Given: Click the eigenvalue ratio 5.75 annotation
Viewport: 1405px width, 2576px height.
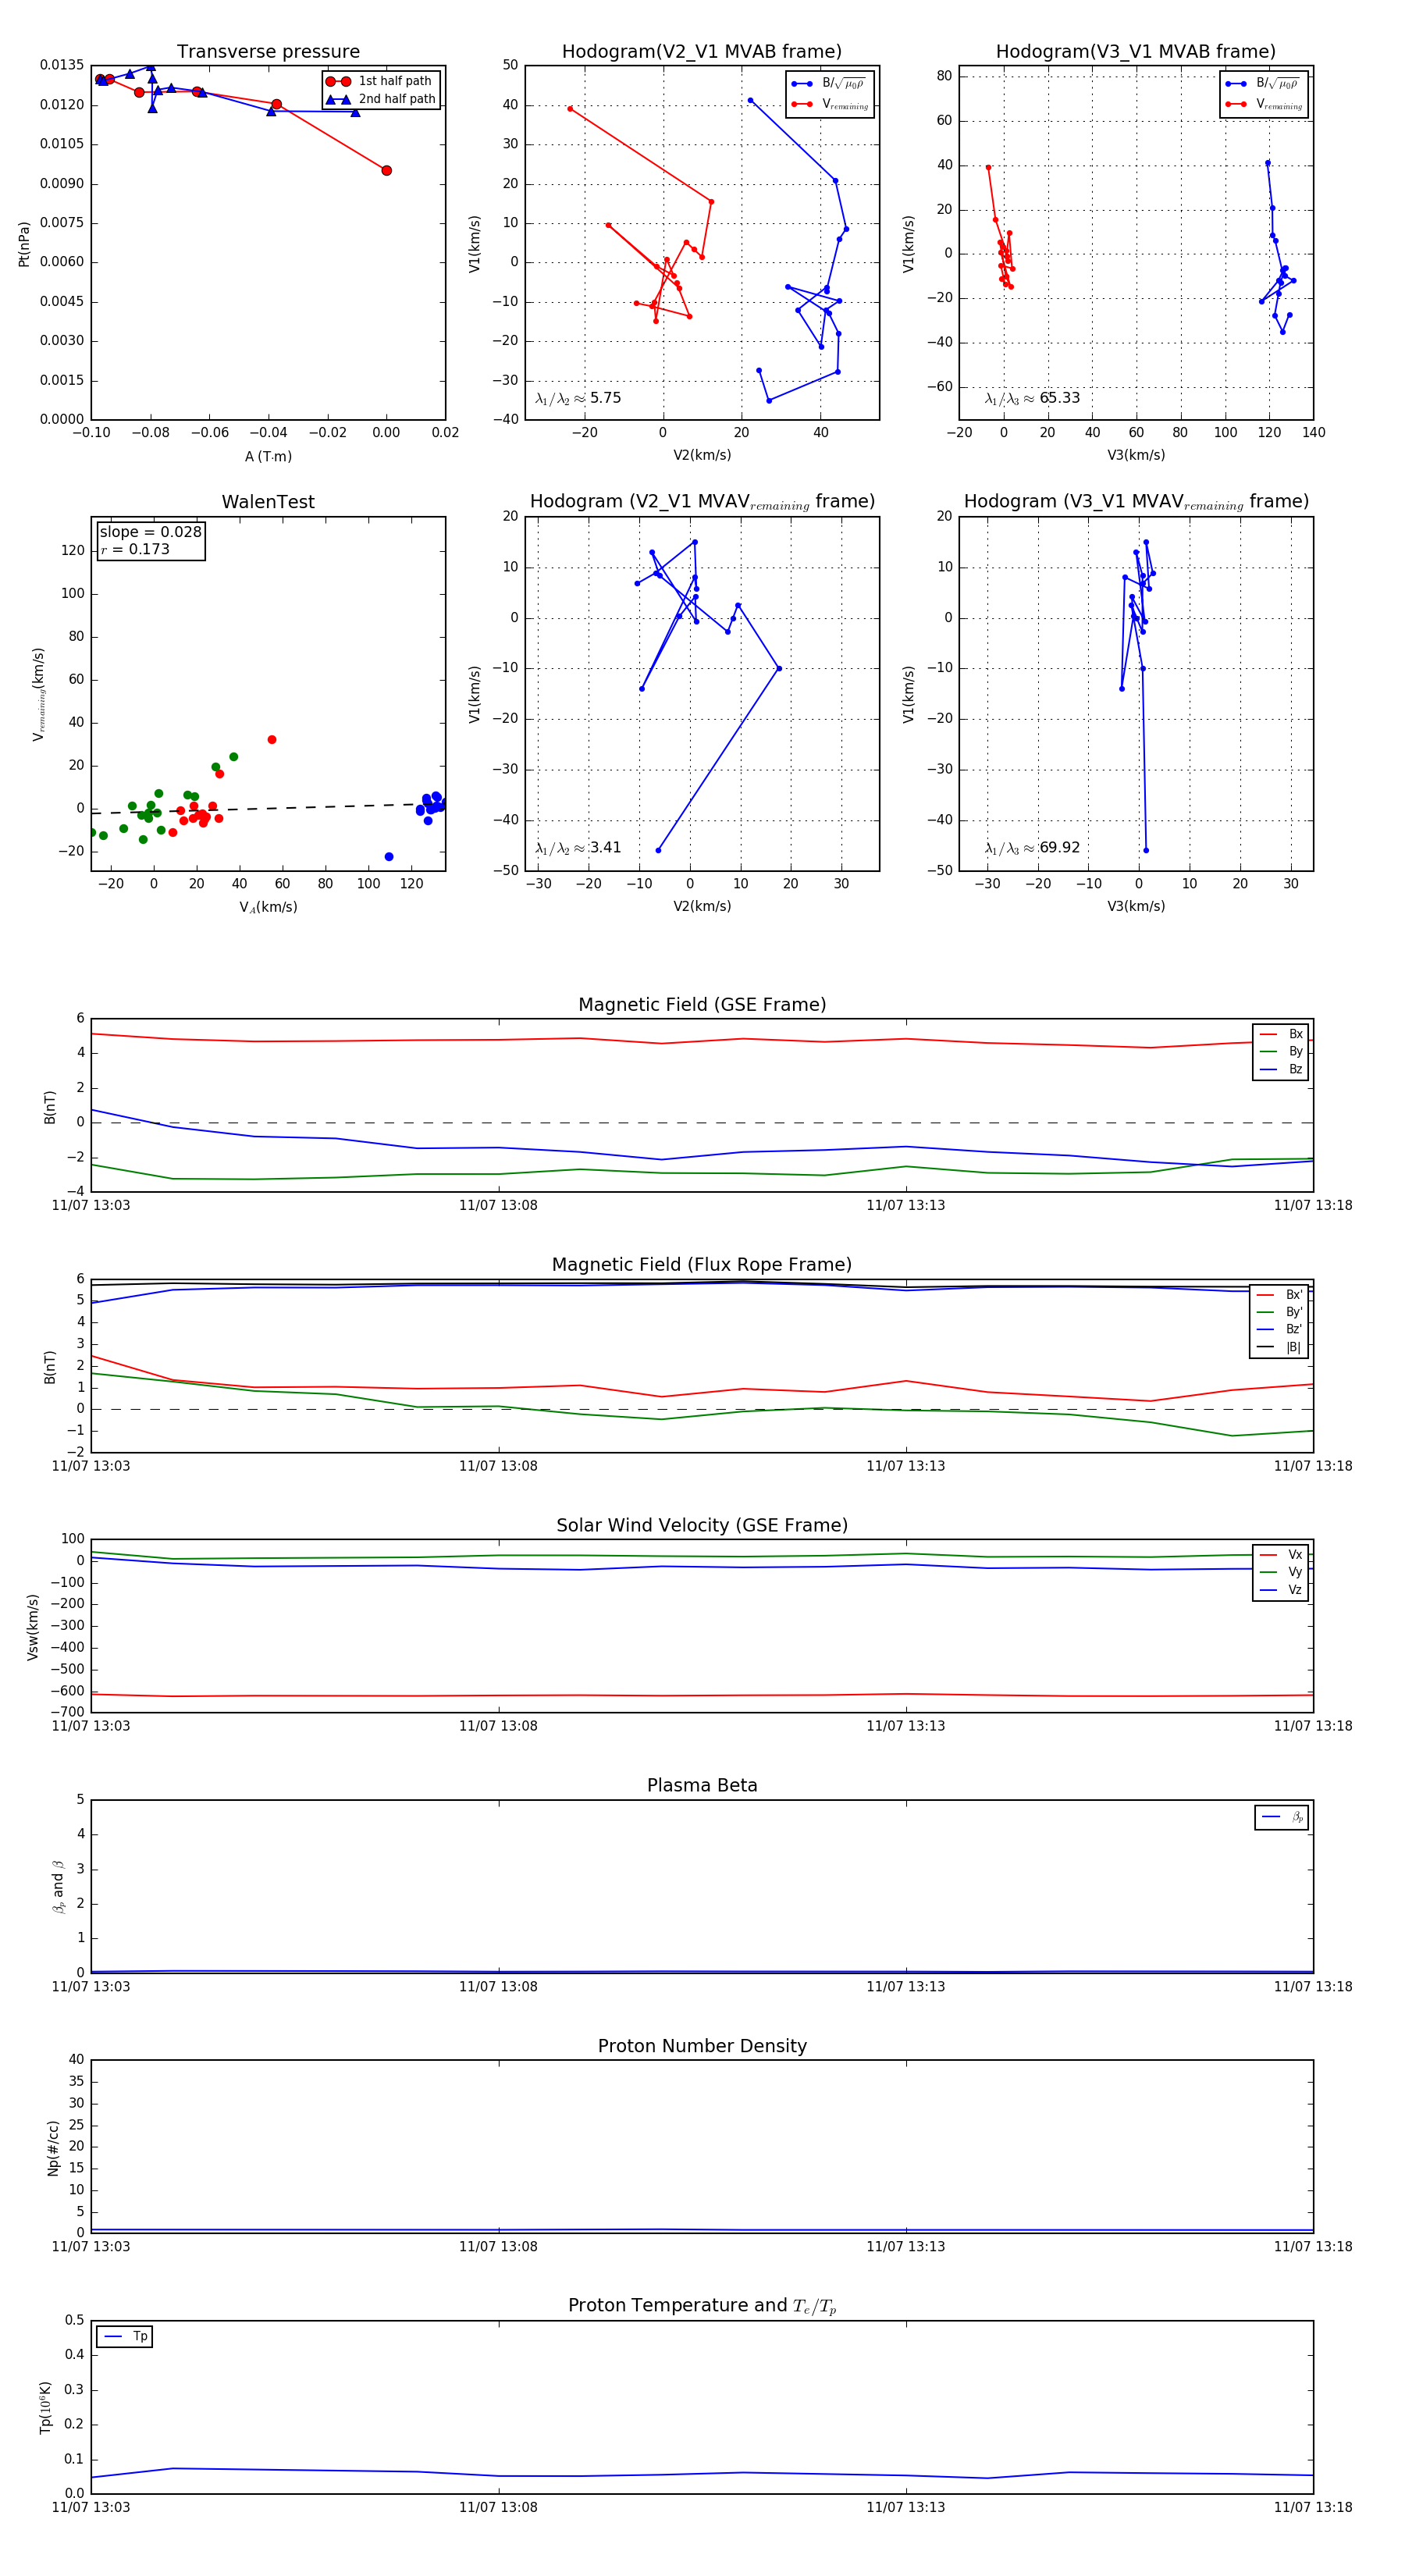Looking at the screenshot, I should (578, 398).
